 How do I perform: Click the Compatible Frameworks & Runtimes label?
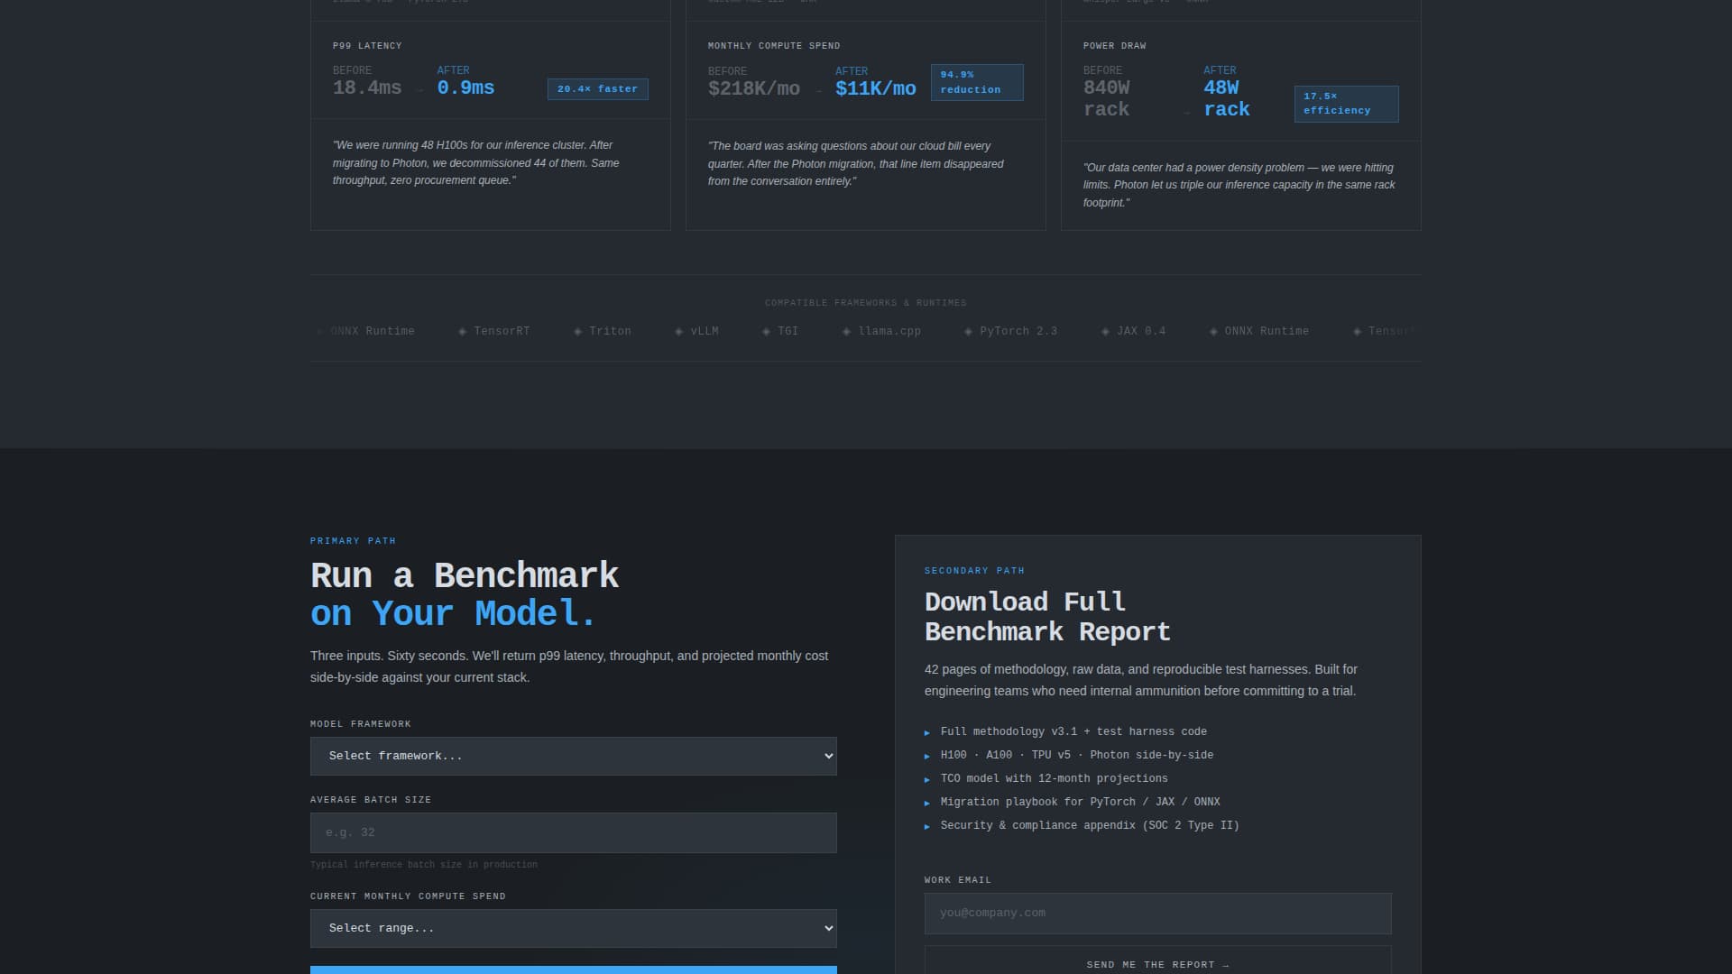click(865, 303)
